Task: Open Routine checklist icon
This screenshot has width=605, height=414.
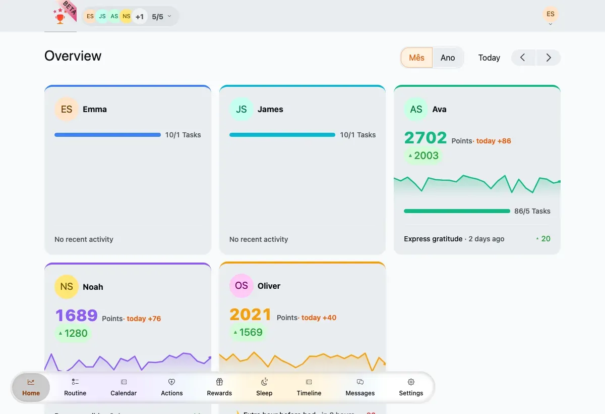Action: point(75,382)
